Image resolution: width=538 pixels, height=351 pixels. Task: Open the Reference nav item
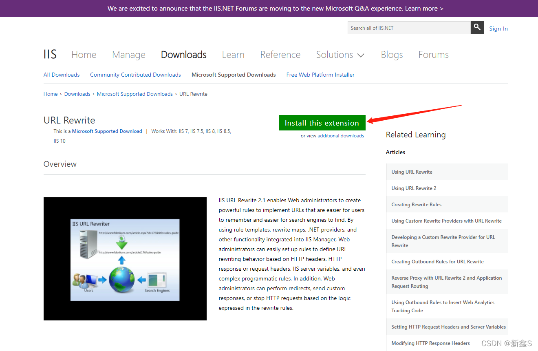(280, 55)
